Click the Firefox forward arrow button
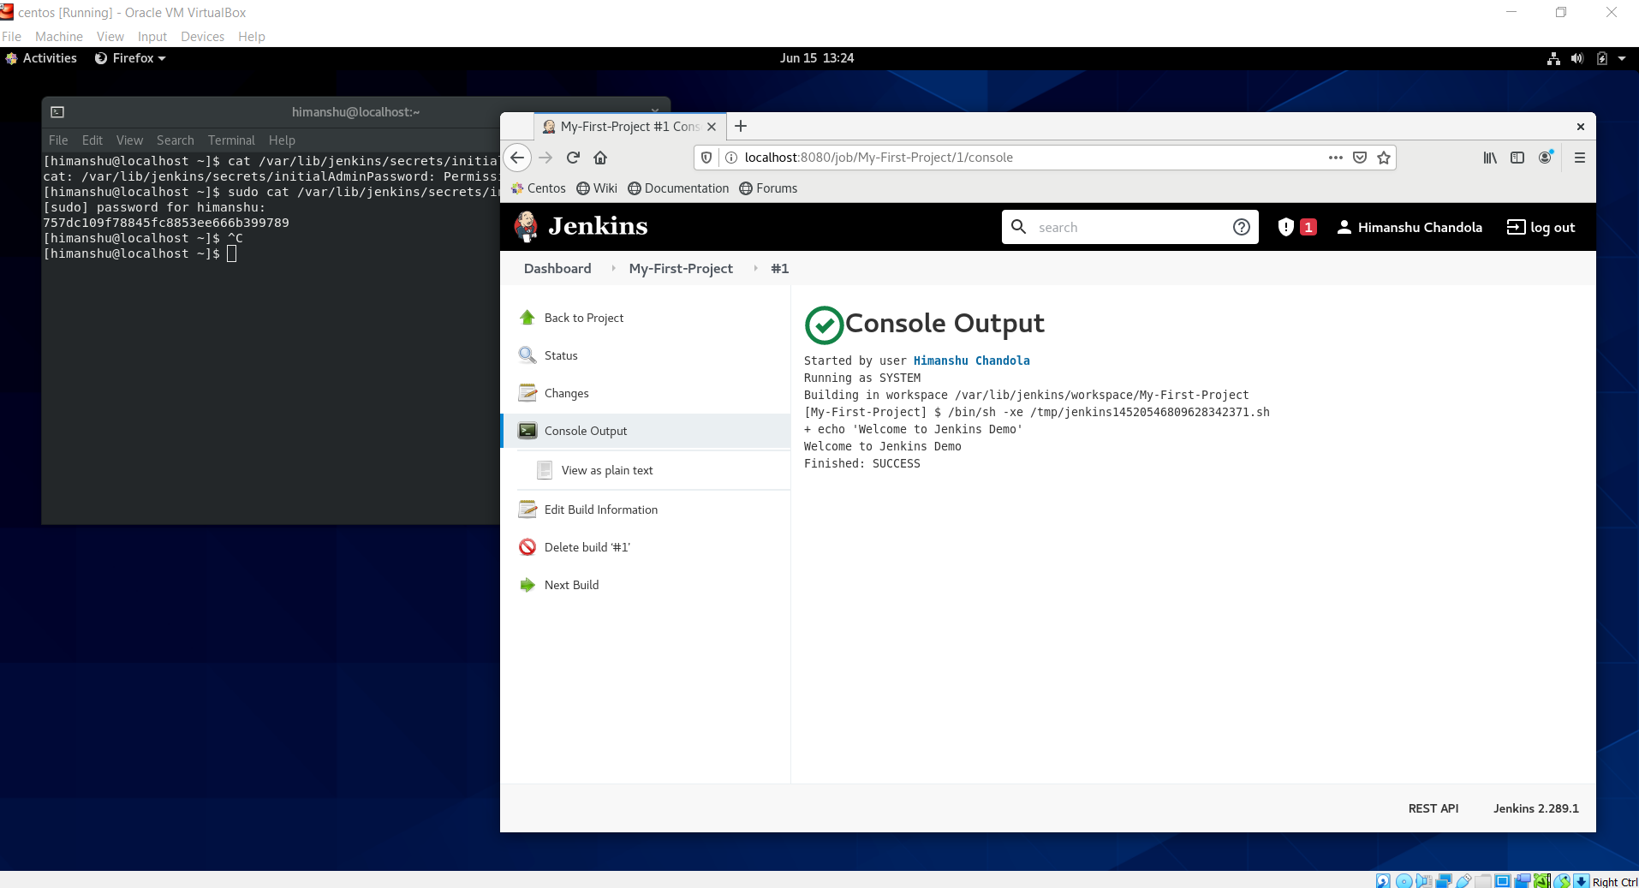 click(545, 158)
